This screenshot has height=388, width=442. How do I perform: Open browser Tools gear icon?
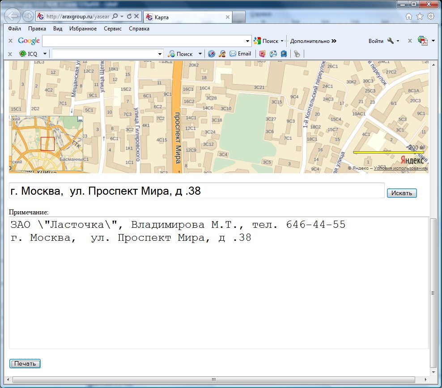[x=431, y=17]
